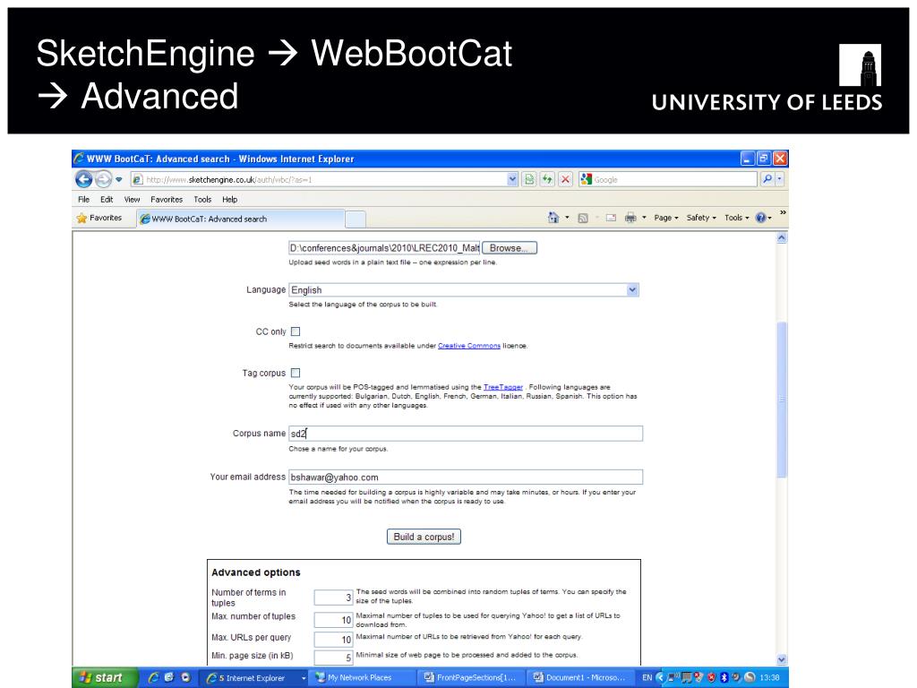Follow the TreeTagger link
The image size is (917, 688).
coord(503,387)
